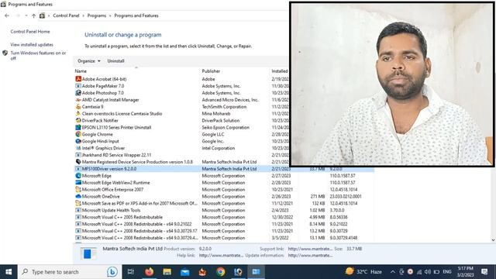Open Task View on the taskbar
This screenshot has width=496, height=279.
130,272
